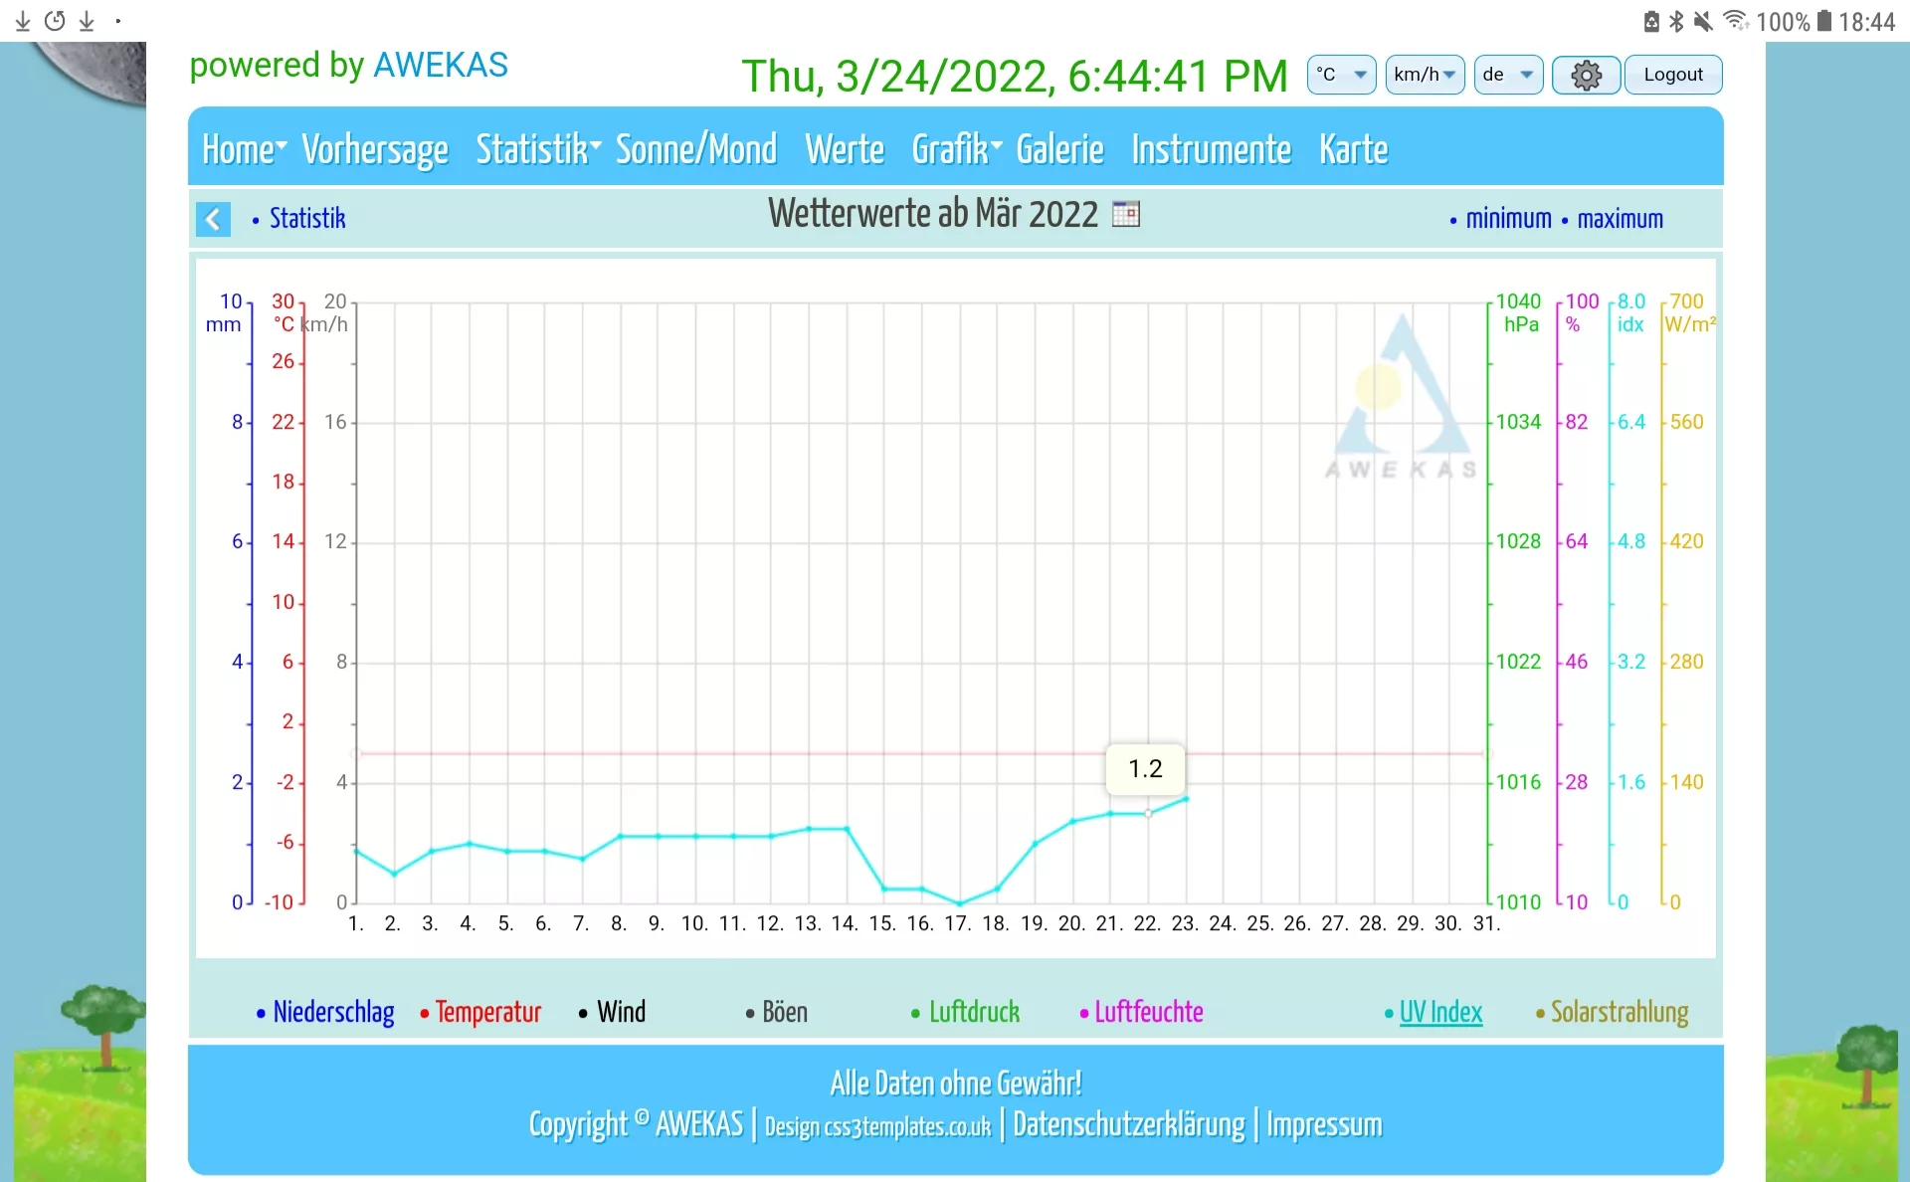Click the UV data point at day 17

[x=960, y=903]
